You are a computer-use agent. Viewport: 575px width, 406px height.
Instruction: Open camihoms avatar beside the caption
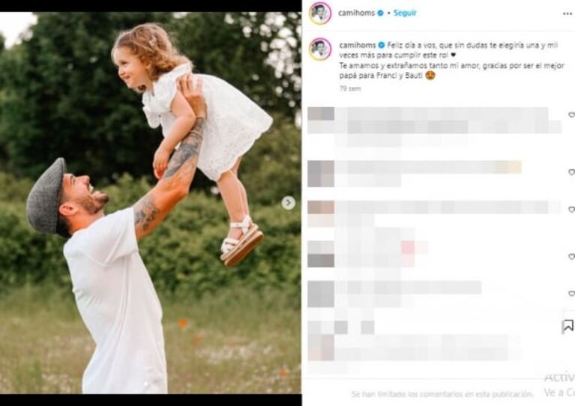pos(321,49)
